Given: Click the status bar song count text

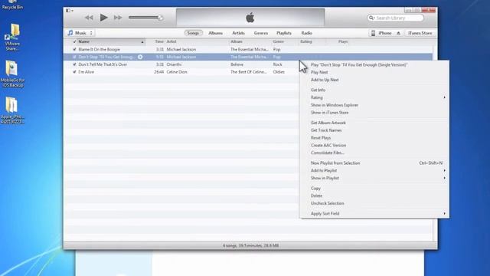Looking at the screenshot, I should (x=250, y=245).
